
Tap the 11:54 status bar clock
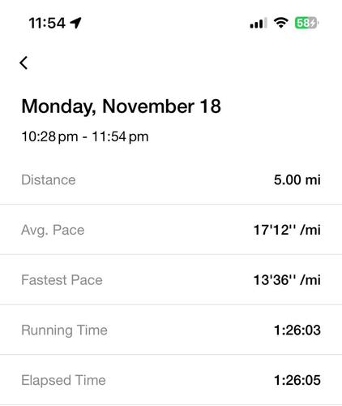click(47, 23)
